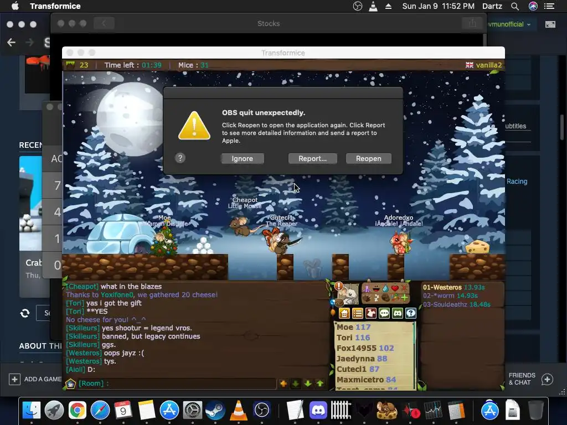Open the Transformice menu in menu bar
Viewport: 567px width, 425px height.
(55, 6)
